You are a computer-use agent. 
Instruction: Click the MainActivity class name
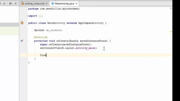56,23
